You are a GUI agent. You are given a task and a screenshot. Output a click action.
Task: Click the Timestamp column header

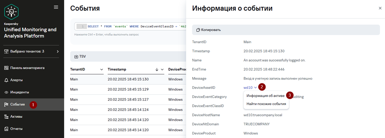click(117, 70)
